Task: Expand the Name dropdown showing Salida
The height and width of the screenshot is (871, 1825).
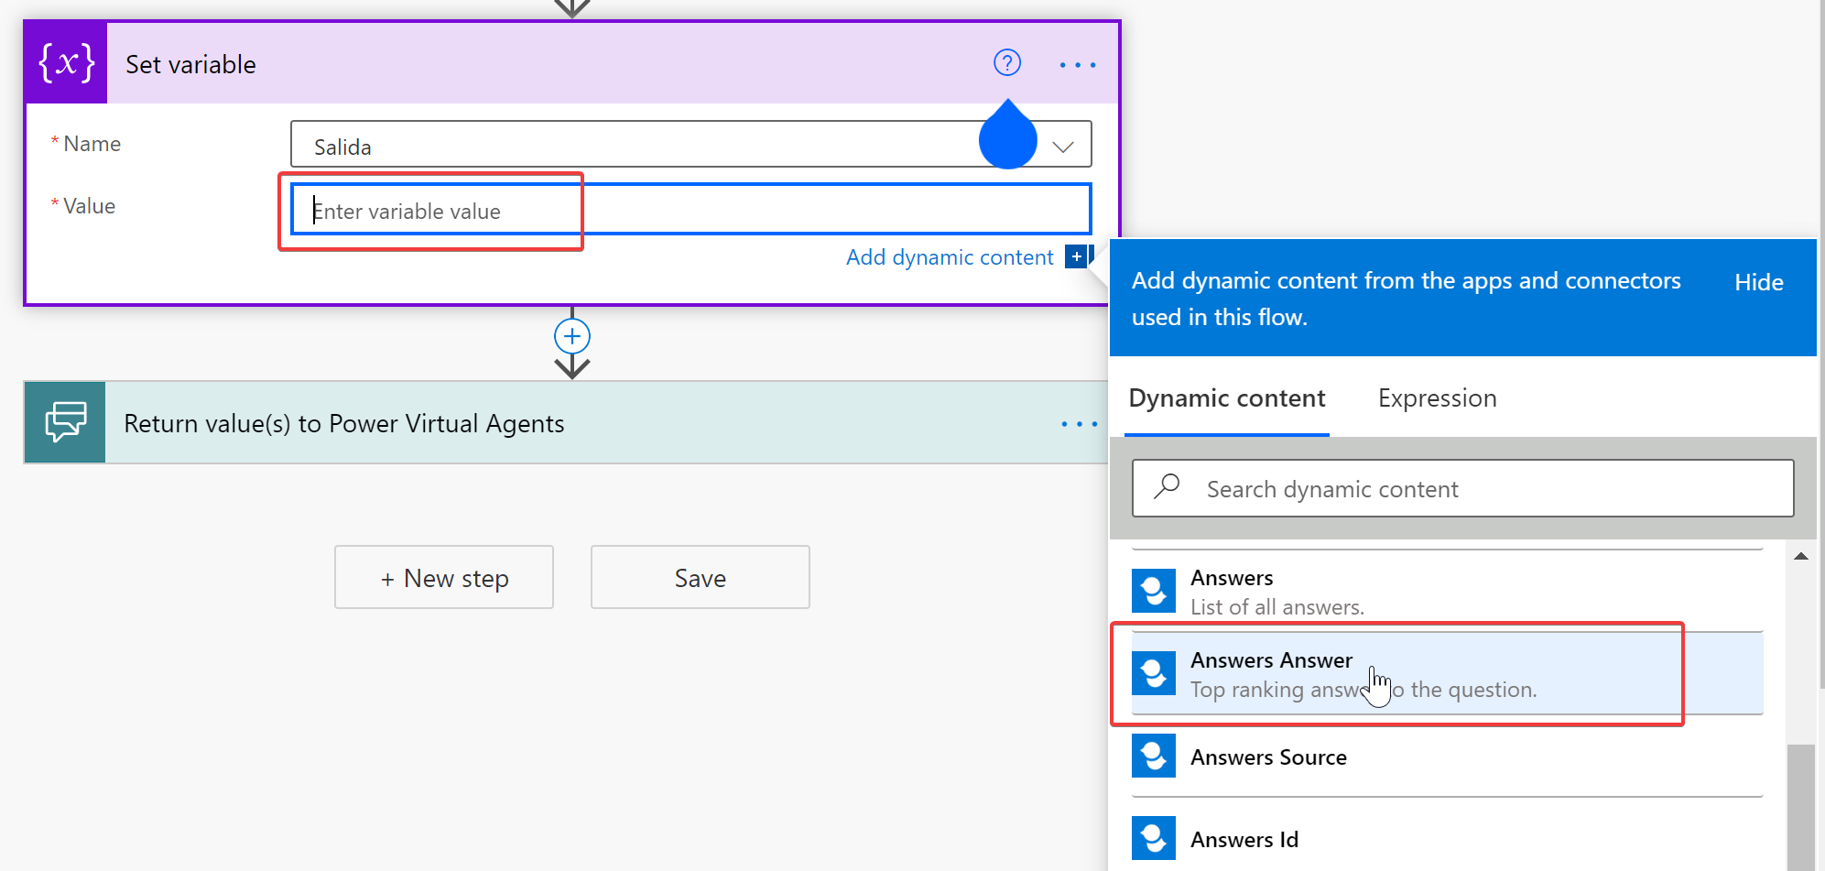Action: 1062,147
